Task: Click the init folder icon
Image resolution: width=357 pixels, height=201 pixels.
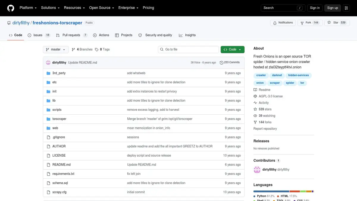Action: pyautogui.click(x=48, y=91)
